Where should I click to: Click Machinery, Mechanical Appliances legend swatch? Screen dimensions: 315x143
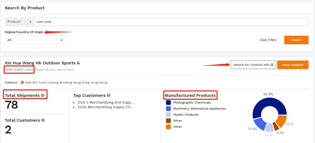(168, 109)
